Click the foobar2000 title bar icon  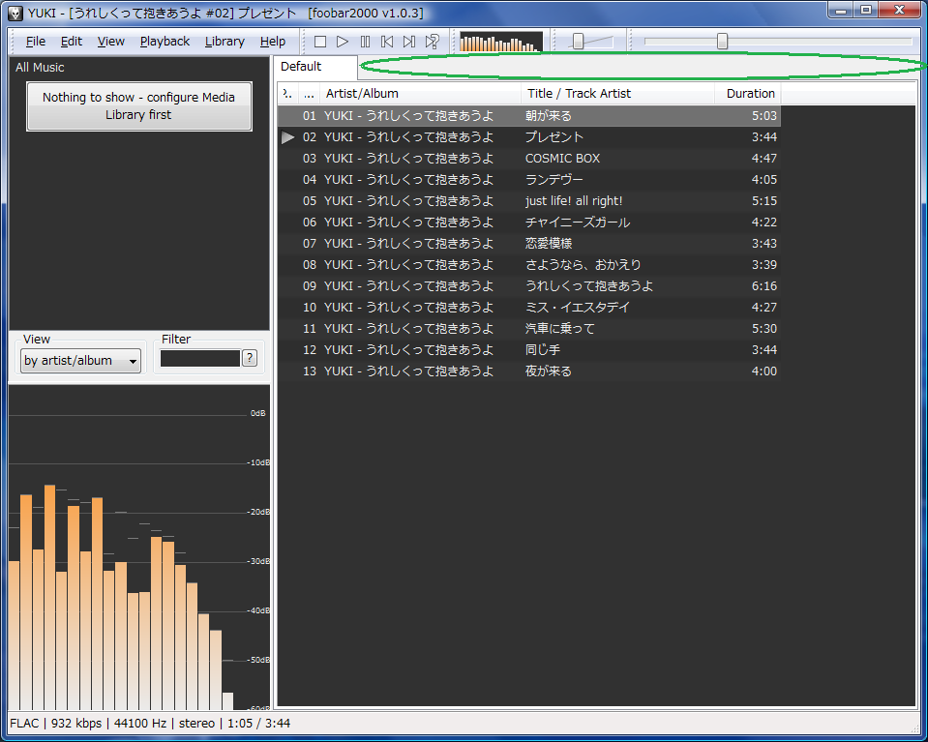coord(15,13)
